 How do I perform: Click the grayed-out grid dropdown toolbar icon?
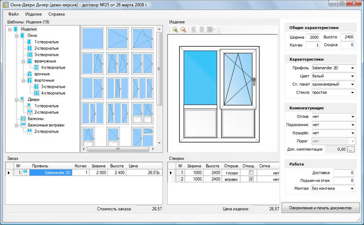(x=211, y=30)
